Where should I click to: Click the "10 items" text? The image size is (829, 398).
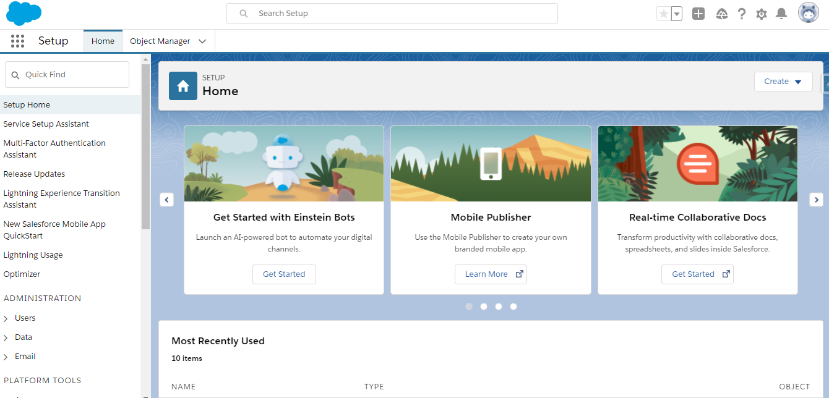[187, 358]
